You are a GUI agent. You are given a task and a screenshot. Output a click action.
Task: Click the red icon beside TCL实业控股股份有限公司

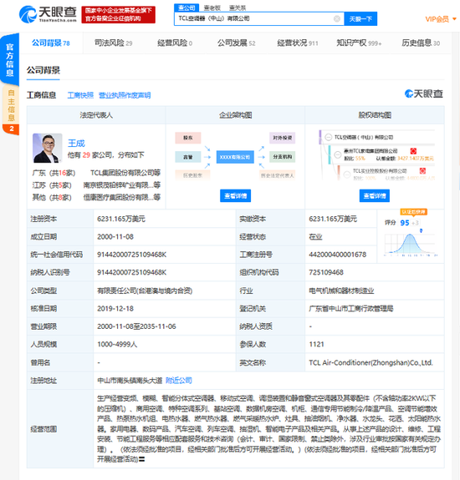pyautogui.click(x=422, y=171)
